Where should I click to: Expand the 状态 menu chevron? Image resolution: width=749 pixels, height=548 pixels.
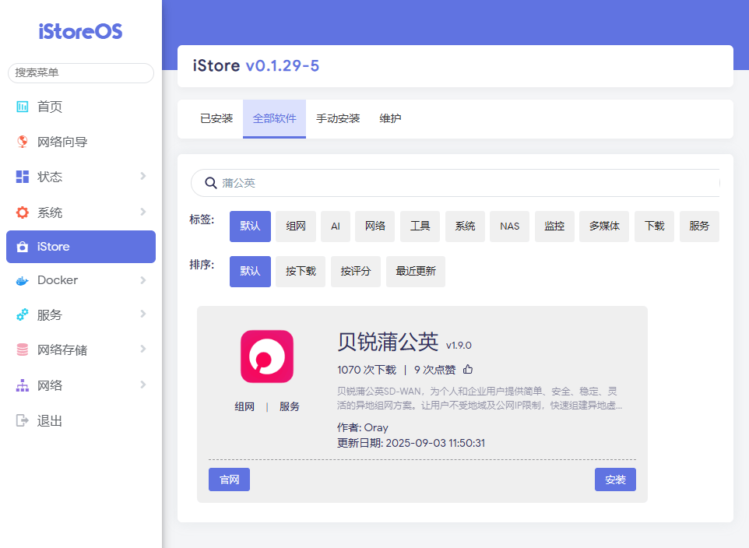point(142,177)
